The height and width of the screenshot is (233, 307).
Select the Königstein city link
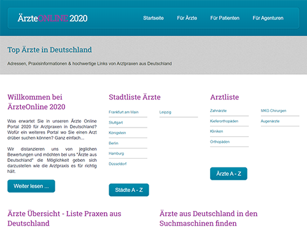[117, 132]
